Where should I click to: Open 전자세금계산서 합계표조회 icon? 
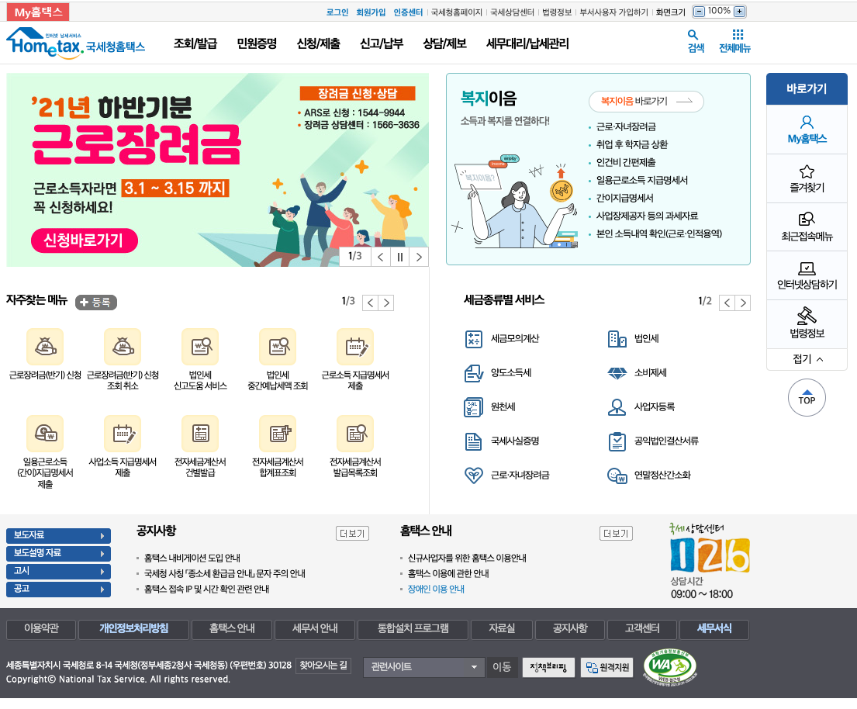tap(278, 434)
